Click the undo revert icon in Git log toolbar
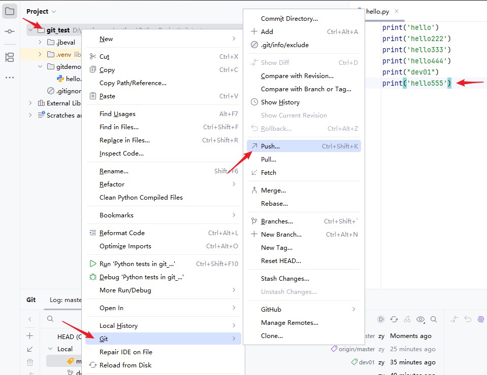The image size is (487, 375). click(468, 319)
